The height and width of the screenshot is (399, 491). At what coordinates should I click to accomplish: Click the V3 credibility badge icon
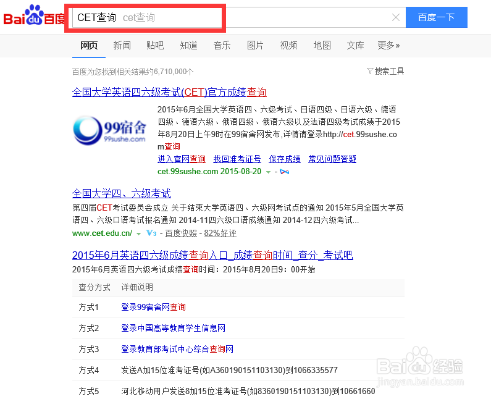[x=151, y=233]
